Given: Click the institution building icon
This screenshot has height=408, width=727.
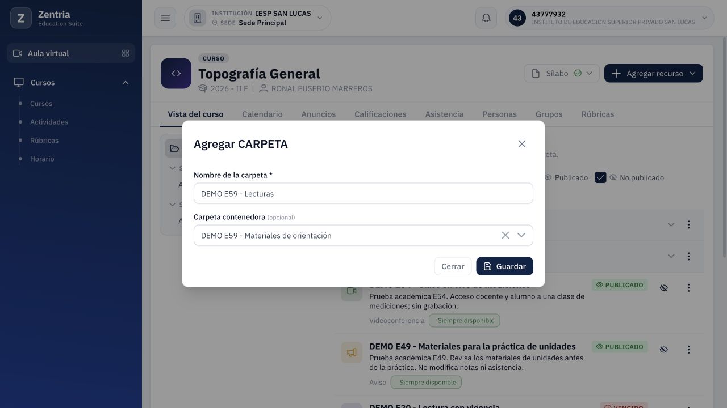Looking at the screenshot, I should [x=198, y=18].
